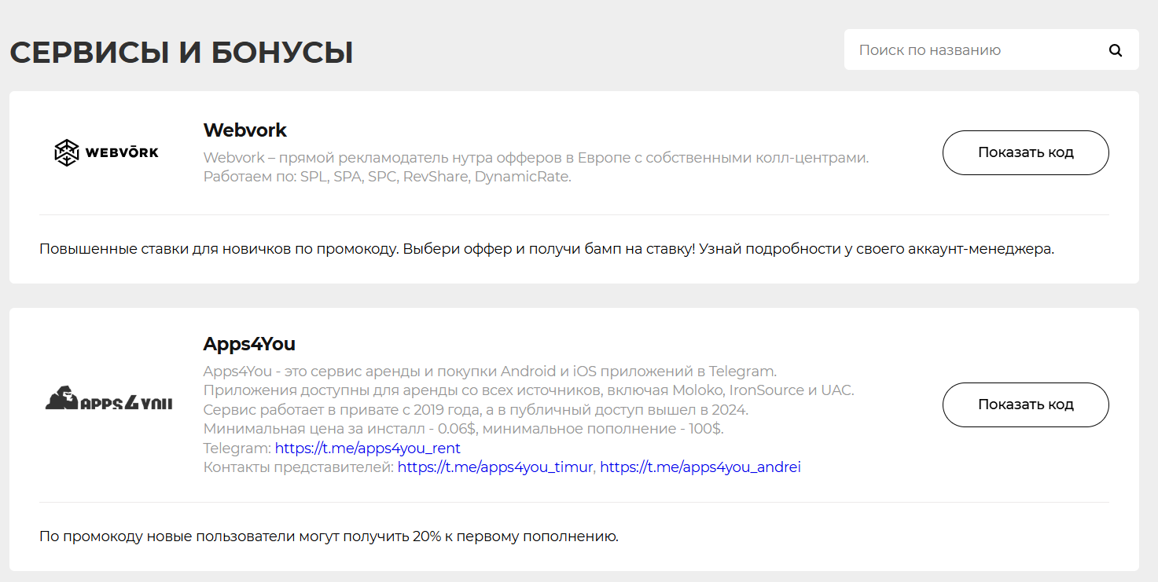1158x582 pixels.
Task: Click the 'Контакты представителей' label
Action: 298,467
